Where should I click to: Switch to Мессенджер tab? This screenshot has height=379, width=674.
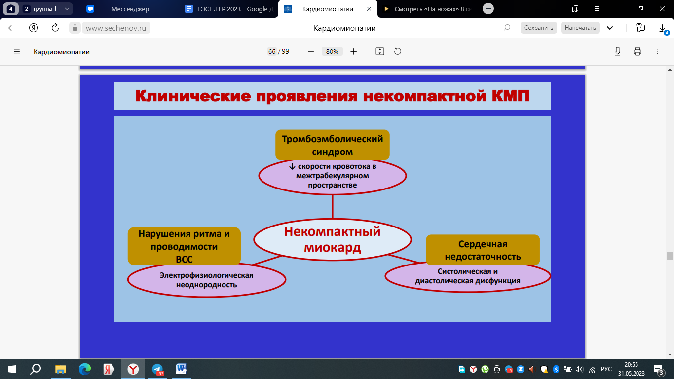[130, 9]
